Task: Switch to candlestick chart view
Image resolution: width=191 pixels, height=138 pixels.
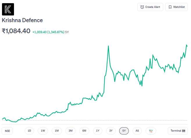Action: (x=151, y=131)
